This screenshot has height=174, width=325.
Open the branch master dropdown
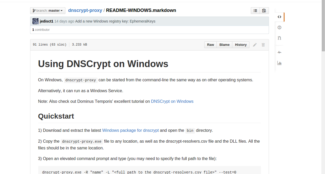pyautogui.click(x=48, y=11)
